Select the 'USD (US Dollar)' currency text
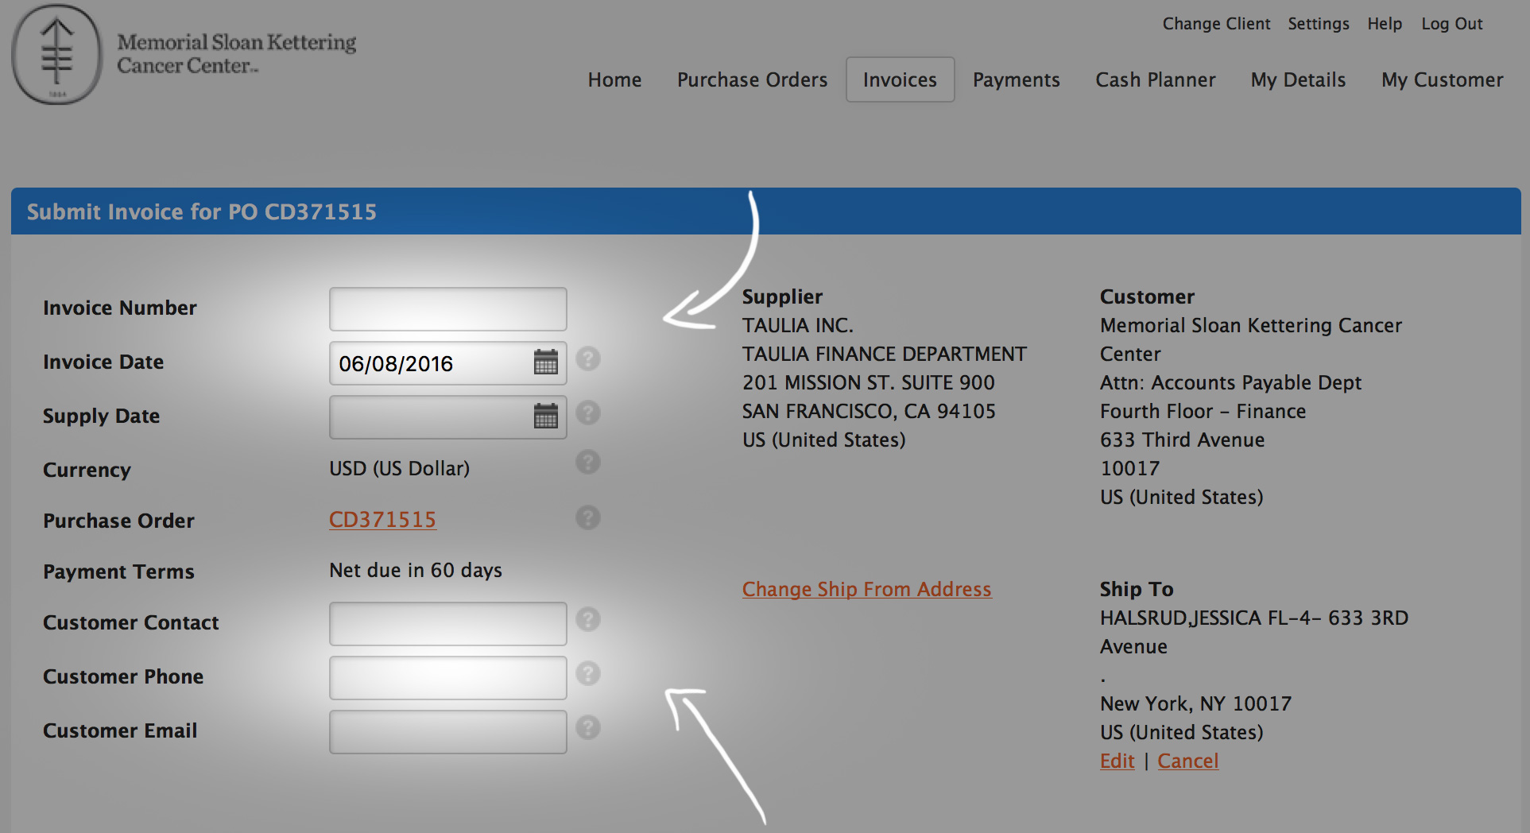Screen dimensions: 1530x833 coord(399,468)
